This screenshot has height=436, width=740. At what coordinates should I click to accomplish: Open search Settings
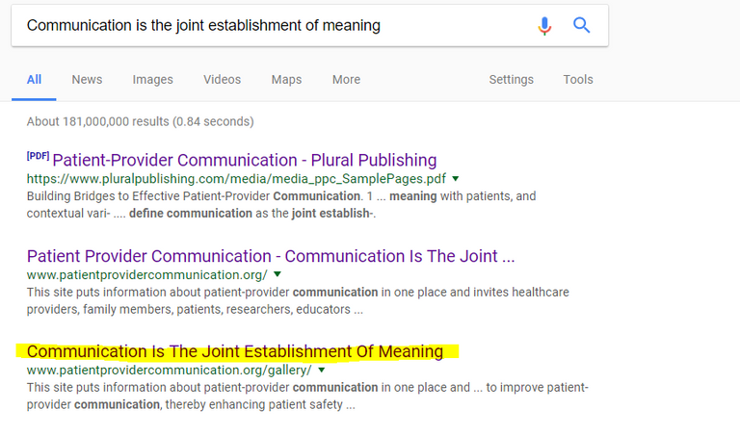click(511, 80)
